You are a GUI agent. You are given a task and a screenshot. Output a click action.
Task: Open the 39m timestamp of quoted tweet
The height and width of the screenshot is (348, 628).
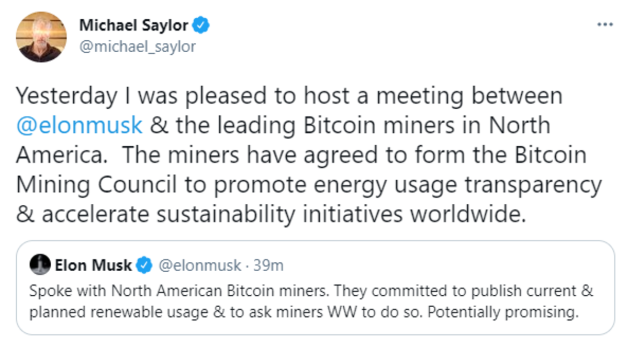(x=268, y=265)
